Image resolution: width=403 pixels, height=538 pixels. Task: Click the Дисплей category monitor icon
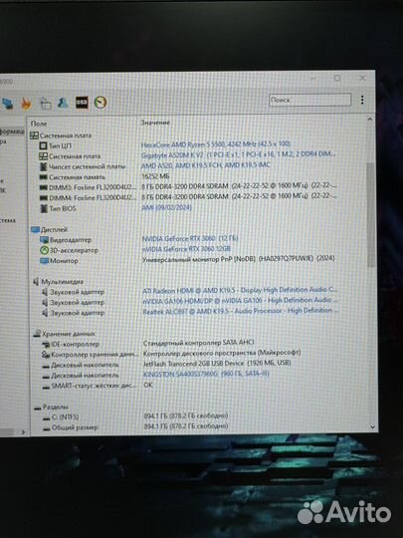click(35, 229)
